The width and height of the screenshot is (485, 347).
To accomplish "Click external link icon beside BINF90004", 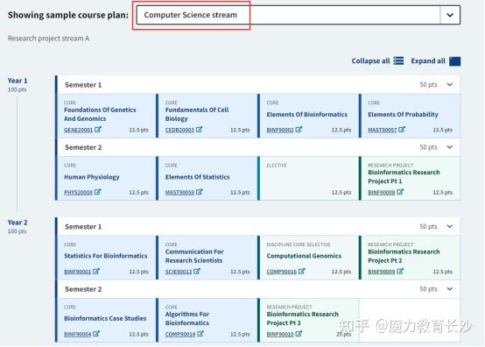I will (96, 334).
